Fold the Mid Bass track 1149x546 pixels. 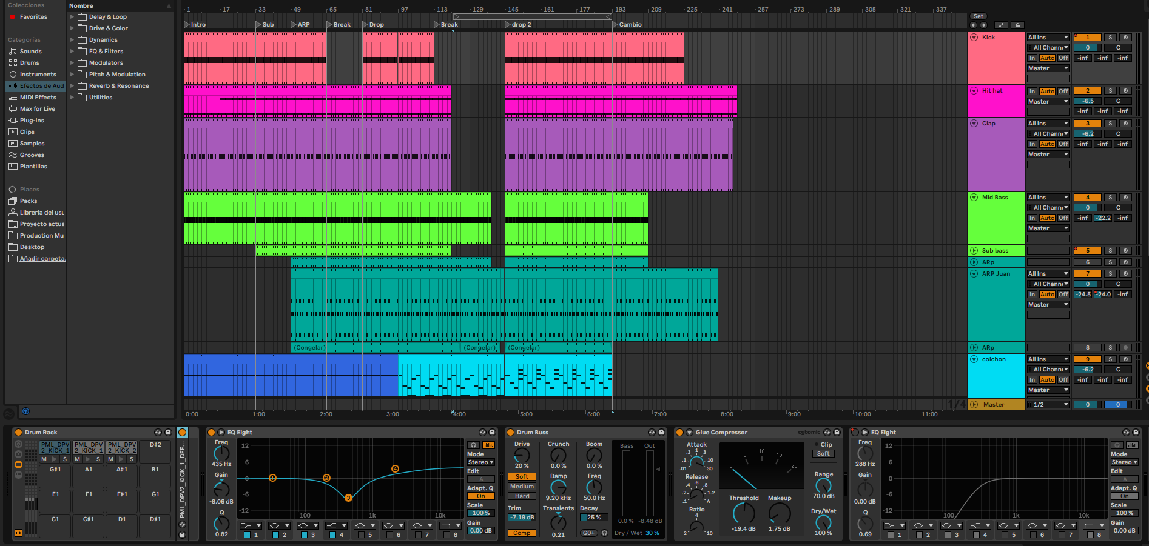[x=974, y=198]
